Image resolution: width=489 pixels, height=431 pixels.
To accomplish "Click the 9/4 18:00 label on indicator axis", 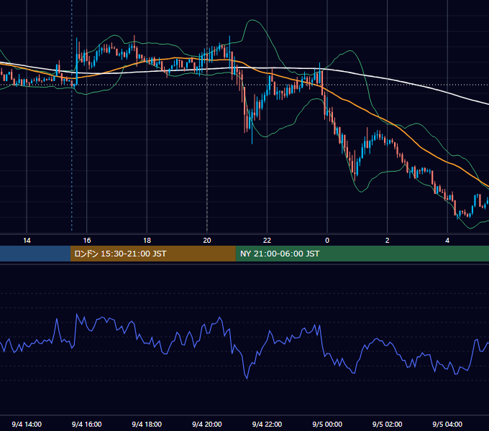I will pos(147,424).
